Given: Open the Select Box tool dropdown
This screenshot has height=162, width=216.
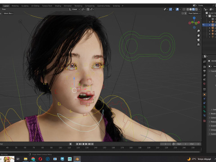Looking at the screenshot, I should [8, 13].
